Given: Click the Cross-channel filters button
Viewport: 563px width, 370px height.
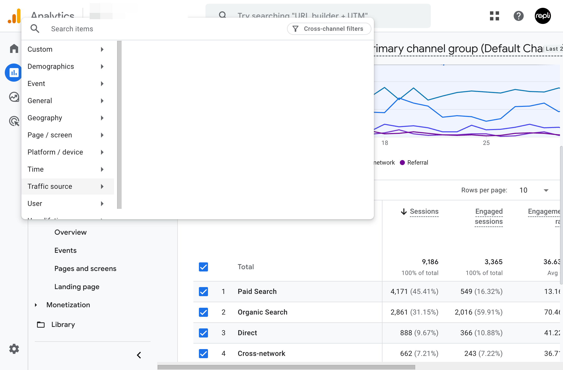Looking at the screenshot, I should 329,29.
